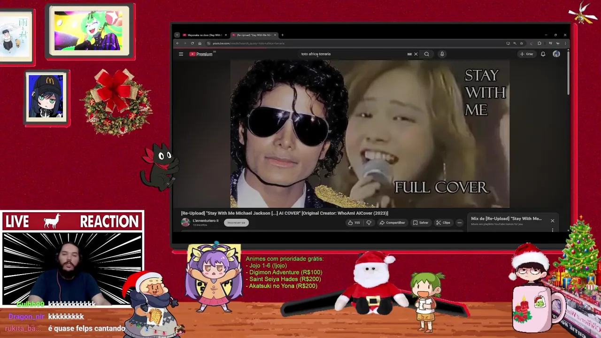
Task: Open the YouTube hamburger guide menu
Action: 181,54
